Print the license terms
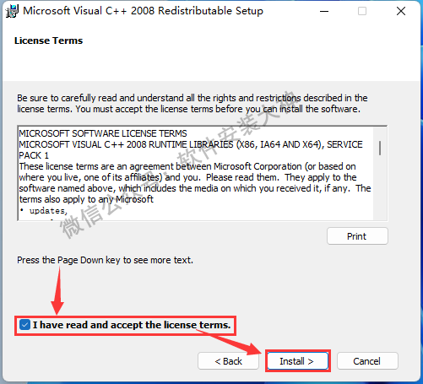Image resolution: width=423 pixels, height=384 pixels. click(x=357, y=236)
